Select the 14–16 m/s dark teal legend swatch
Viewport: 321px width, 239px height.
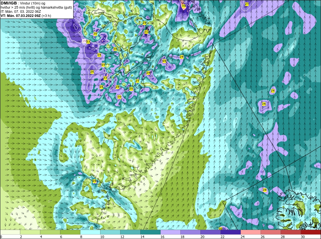tap(151, 232)
